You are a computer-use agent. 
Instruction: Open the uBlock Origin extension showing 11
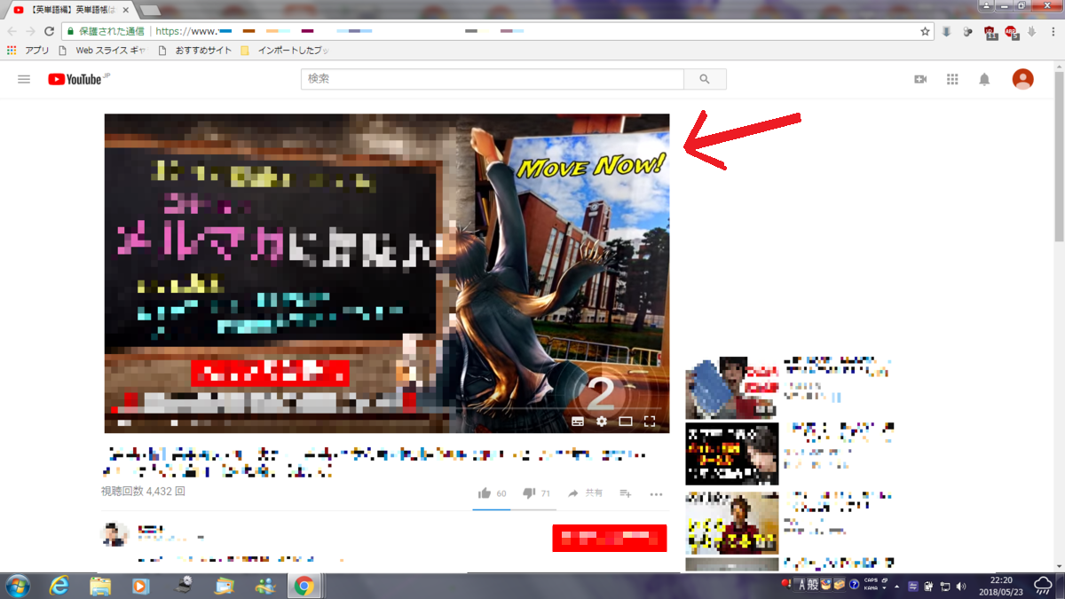990,32
